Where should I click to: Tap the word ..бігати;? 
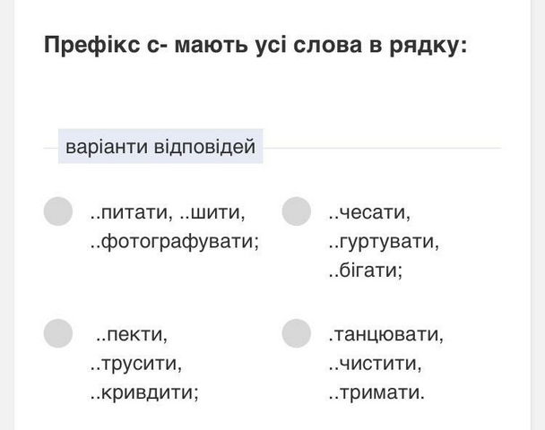[366, 271]
